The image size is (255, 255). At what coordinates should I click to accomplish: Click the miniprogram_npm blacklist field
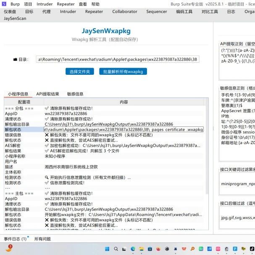click(x=237, y=184)
